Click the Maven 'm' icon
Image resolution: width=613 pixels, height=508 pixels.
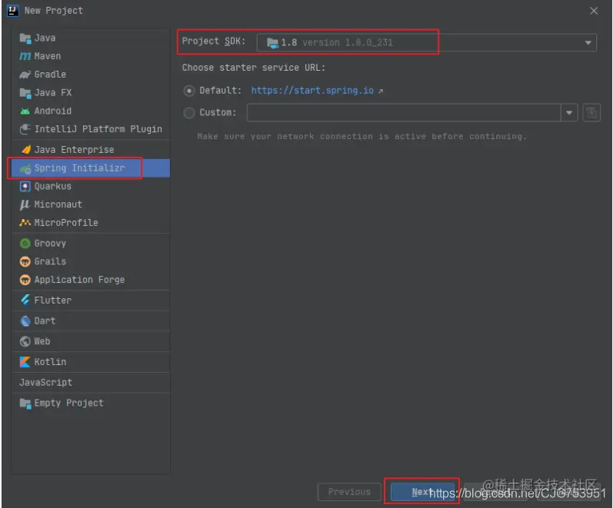[x=25, y=56]
